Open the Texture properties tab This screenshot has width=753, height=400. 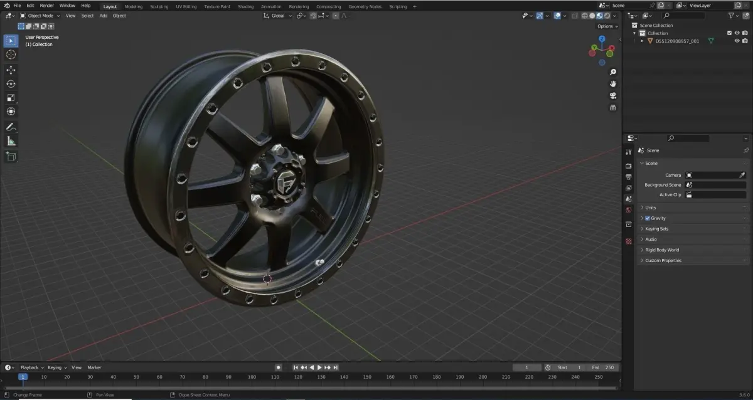pos(629,241)
